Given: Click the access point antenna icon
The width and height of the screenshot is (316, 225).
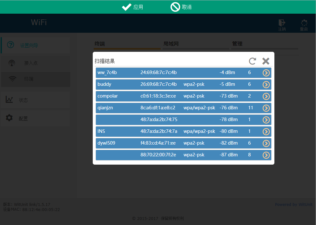Looking at the screenshot, I should (12, 63).
